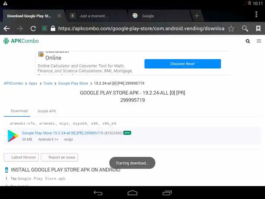
Task: Click the Report an issue button
Action: 60,157
